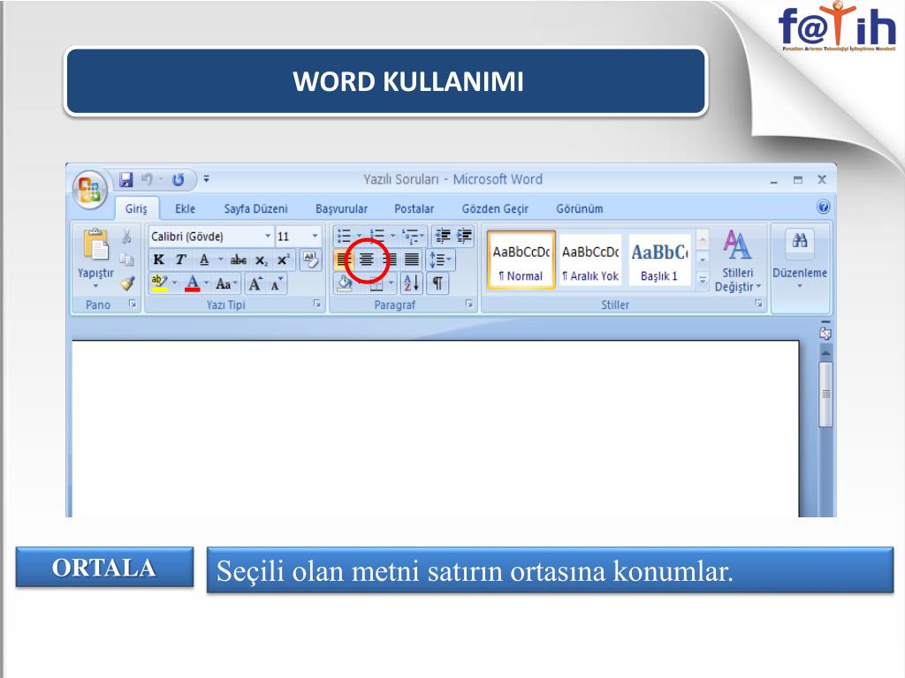Apply a multilevel list
The image size is (905, 678).
411,236
